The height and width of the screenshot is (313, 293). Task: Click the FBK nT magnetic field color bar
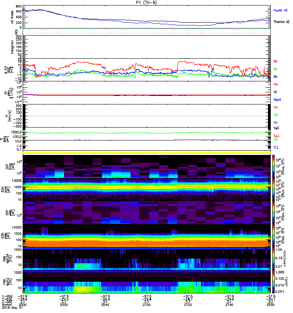pos(273,282)
